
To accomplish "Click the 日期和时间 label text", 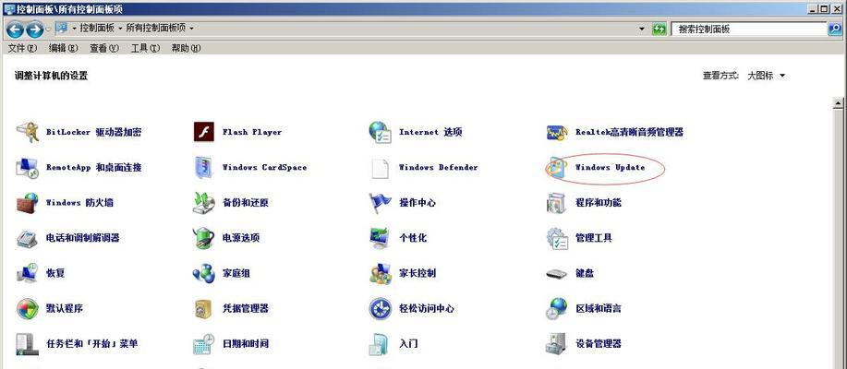I will tap(246, 344).
